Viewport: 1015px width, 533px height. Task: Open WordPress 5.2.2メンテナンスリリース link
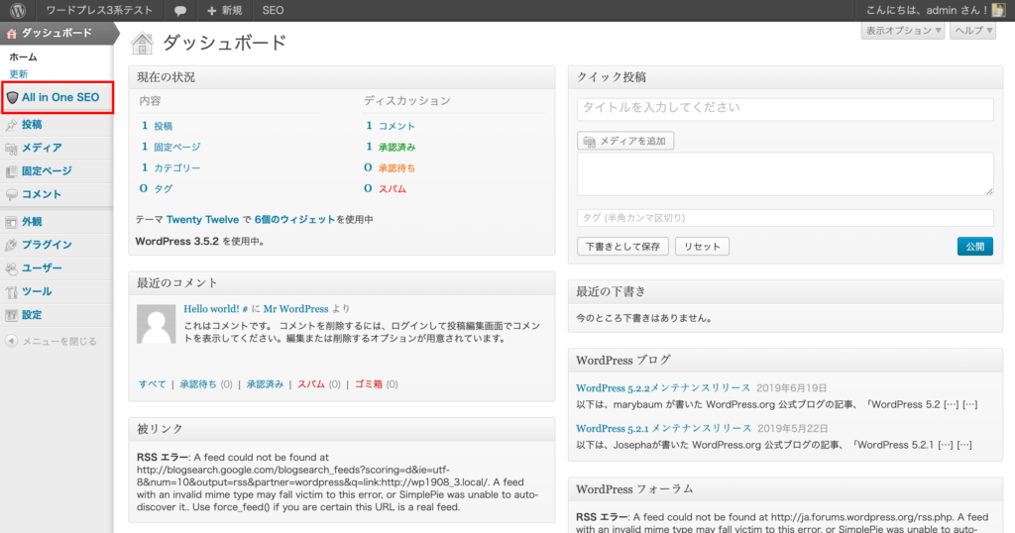coord(663,388)
